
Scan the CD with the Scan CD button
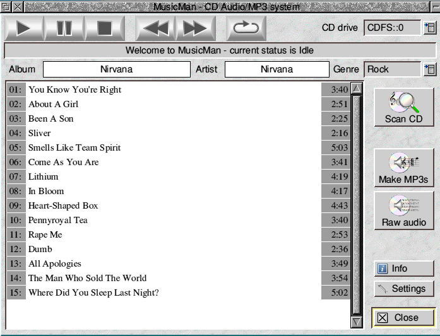coord(404,107)
